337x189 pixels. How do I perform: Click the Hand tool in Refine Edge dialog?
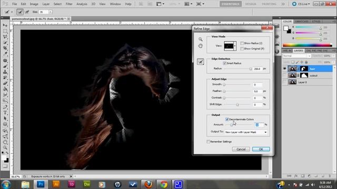click(x=200, y=46)
